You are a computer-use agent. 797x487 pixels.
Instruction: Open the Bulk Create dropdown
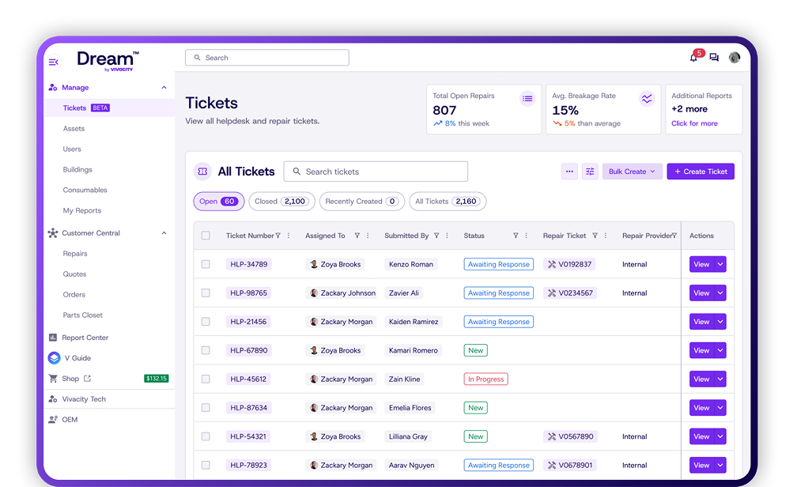coord(632,171)
